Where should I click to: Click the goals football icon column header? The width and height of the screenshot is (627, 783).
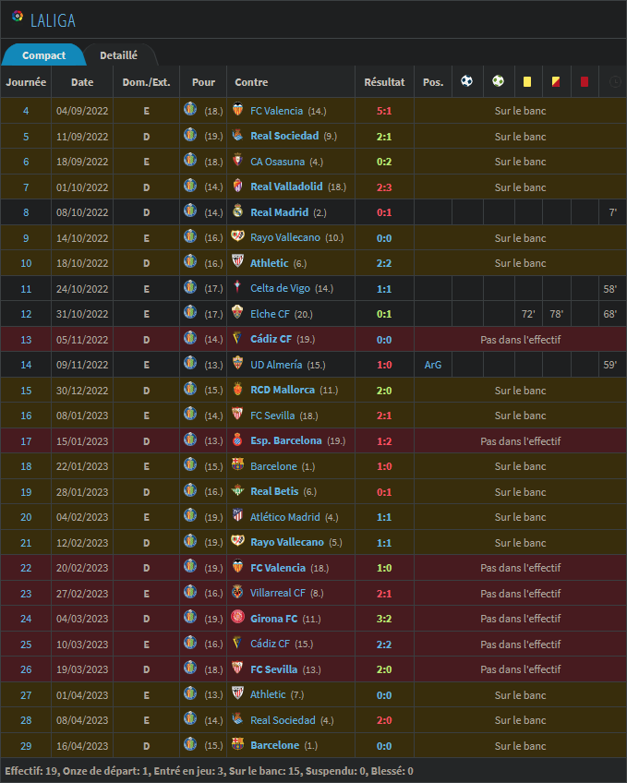coord(466,81)
